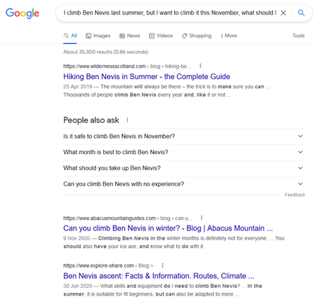Open the three-dot menu beside People also ask

tap(127, 120)
